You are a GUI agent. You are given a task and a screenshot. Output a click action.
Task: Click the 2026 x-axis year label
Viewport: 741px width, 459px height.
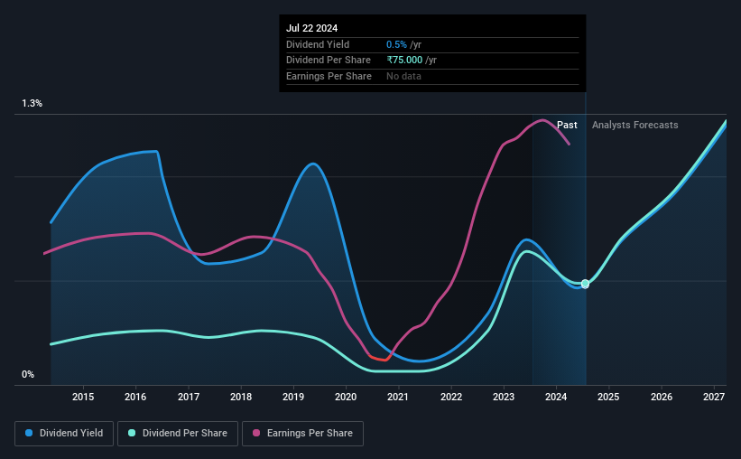(662, 397)
